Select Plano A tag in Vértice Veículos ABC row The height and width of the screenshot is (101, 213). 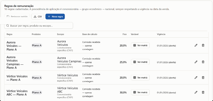37,92
